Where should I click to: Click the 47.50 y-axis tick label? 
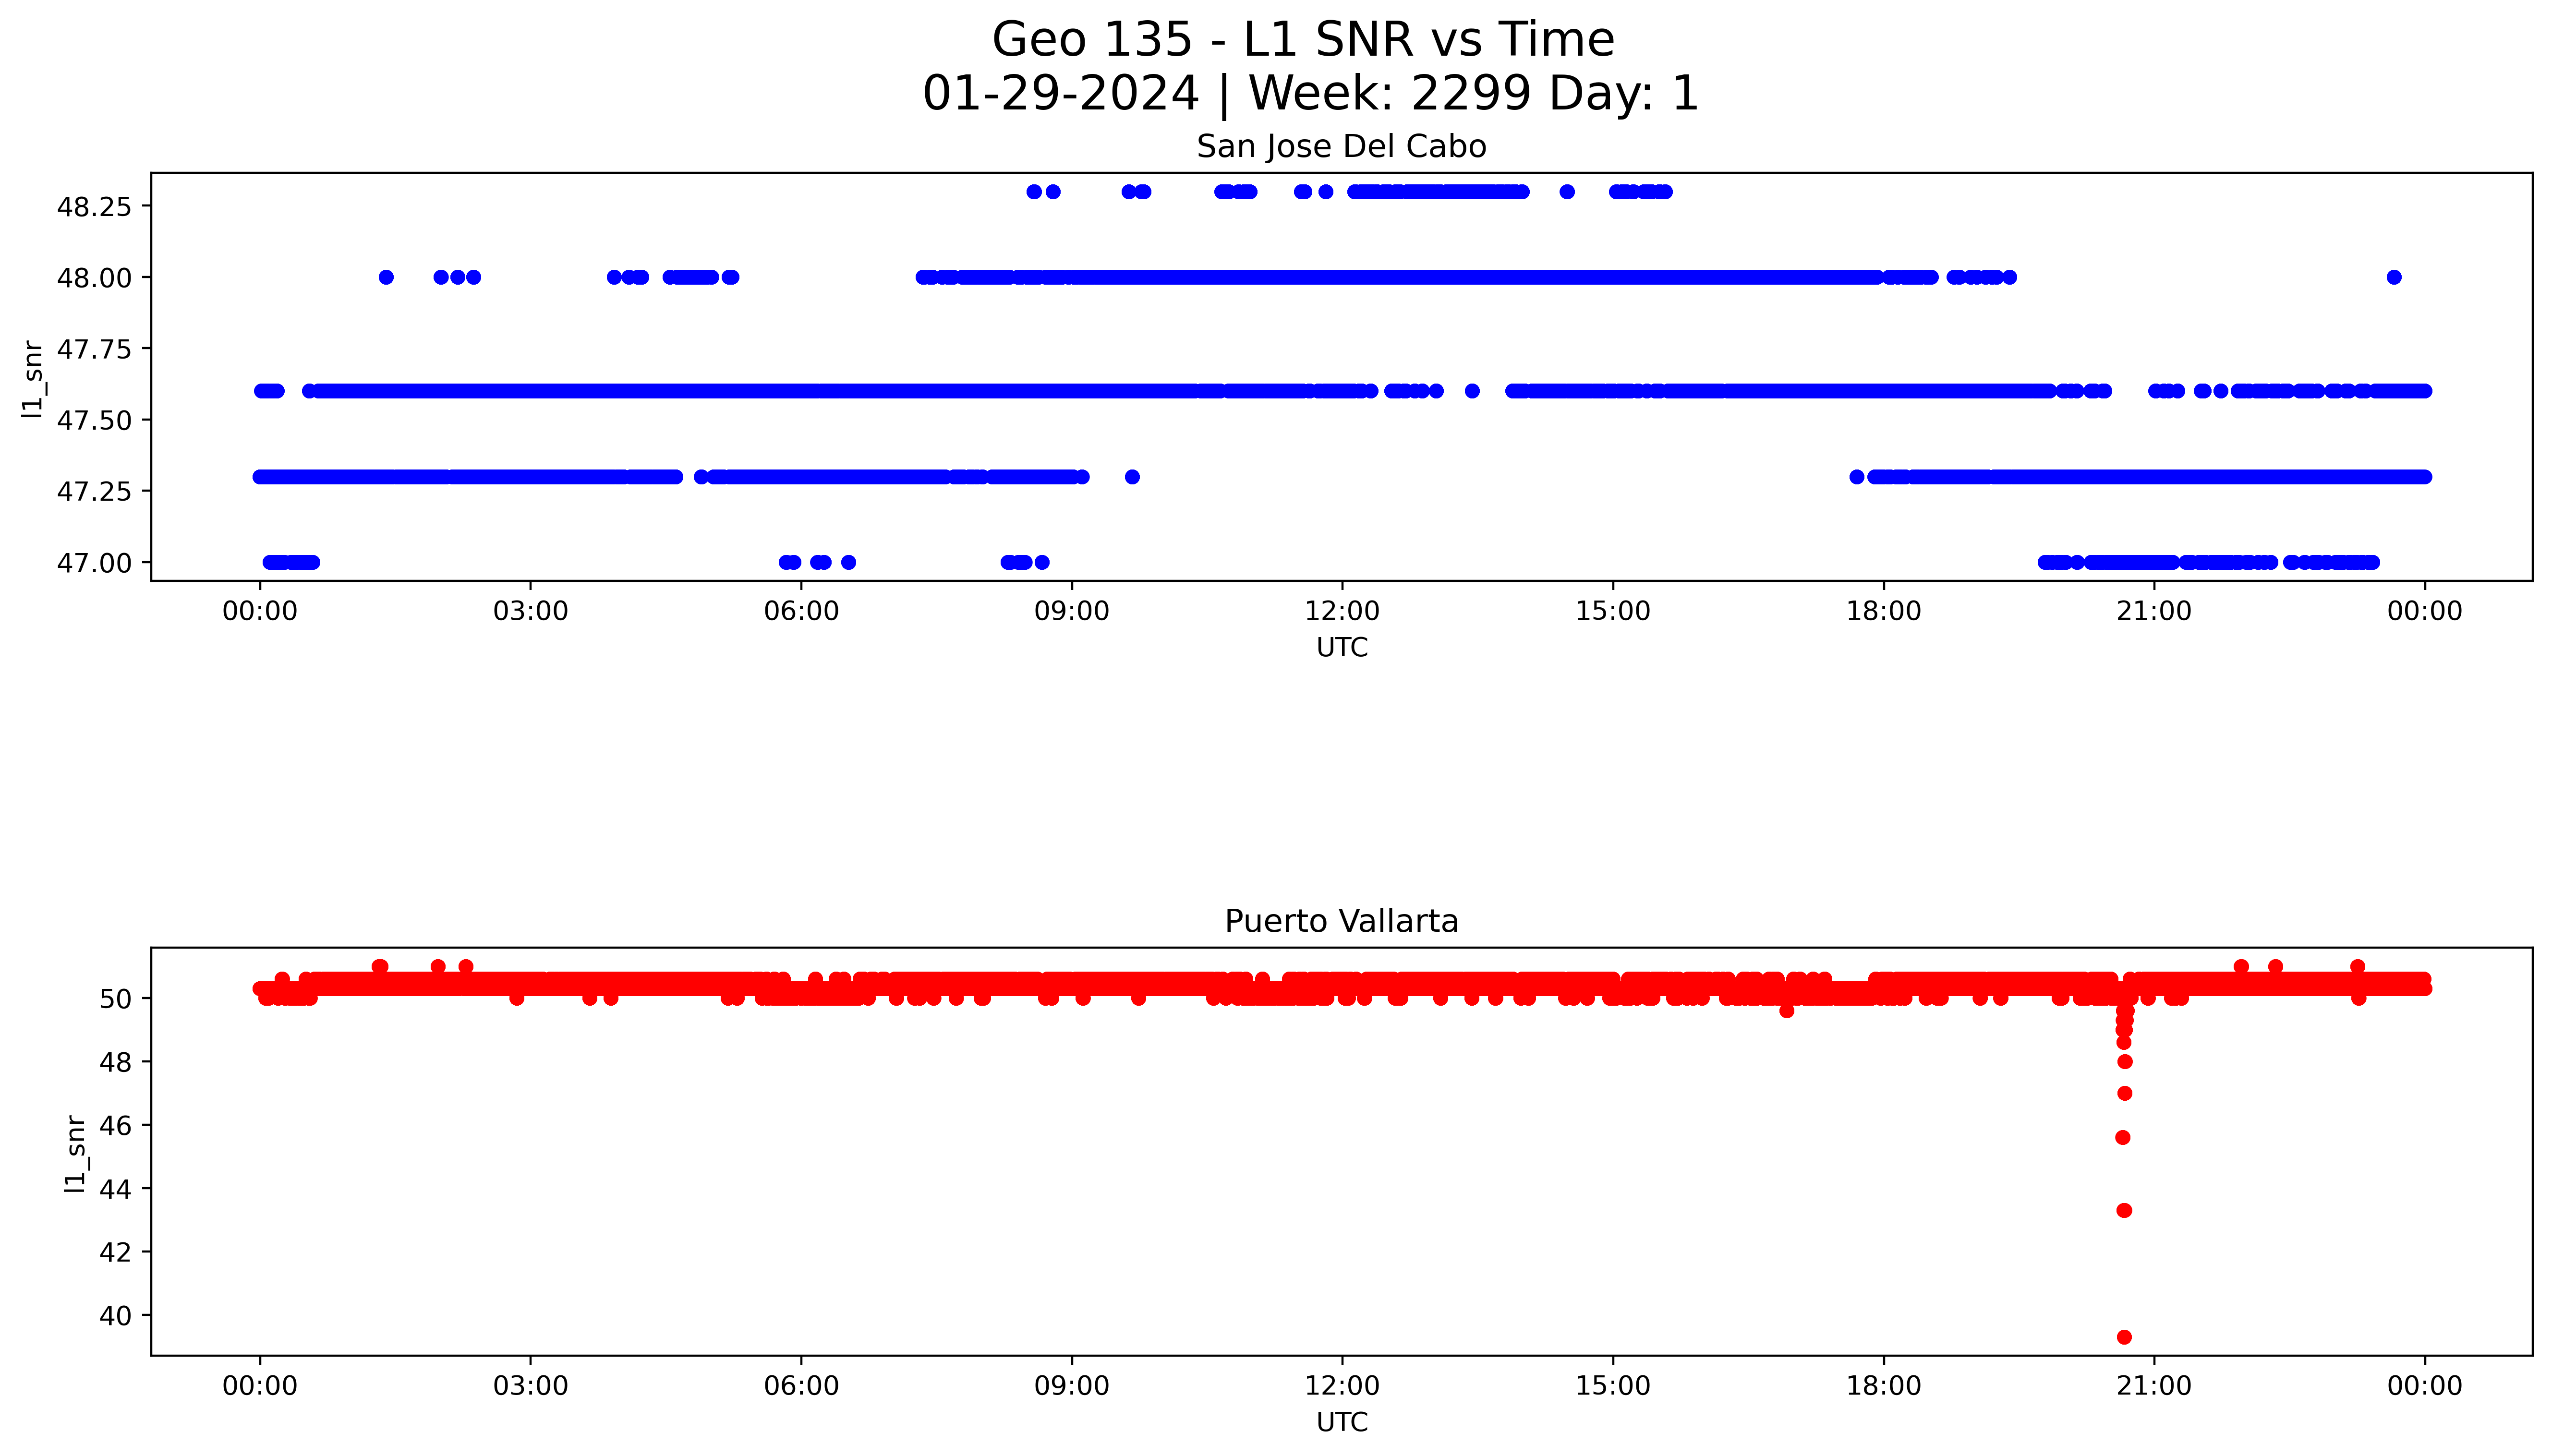pyautogui.click(x=94, y=420)
